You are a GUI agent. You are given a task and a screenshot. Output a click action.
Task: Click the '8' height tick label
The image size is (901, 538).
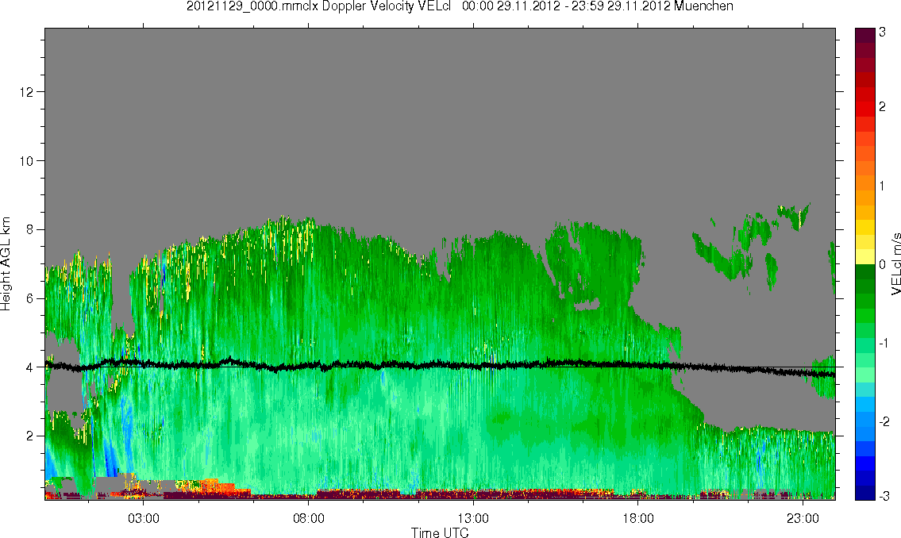[30, 229]
